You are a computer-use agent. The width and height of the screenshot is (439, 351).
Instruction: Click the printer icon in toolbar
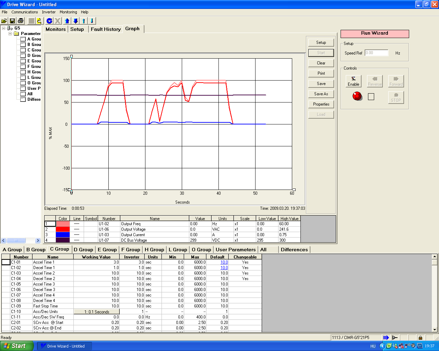pos(21,21)
